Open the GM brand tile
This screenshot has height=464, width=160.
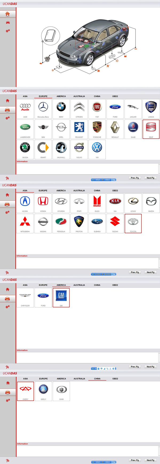tap(61, 297)
